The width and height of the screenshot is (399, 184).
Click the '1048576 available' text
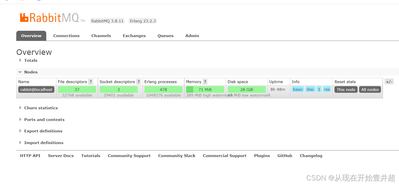point(163,95)
